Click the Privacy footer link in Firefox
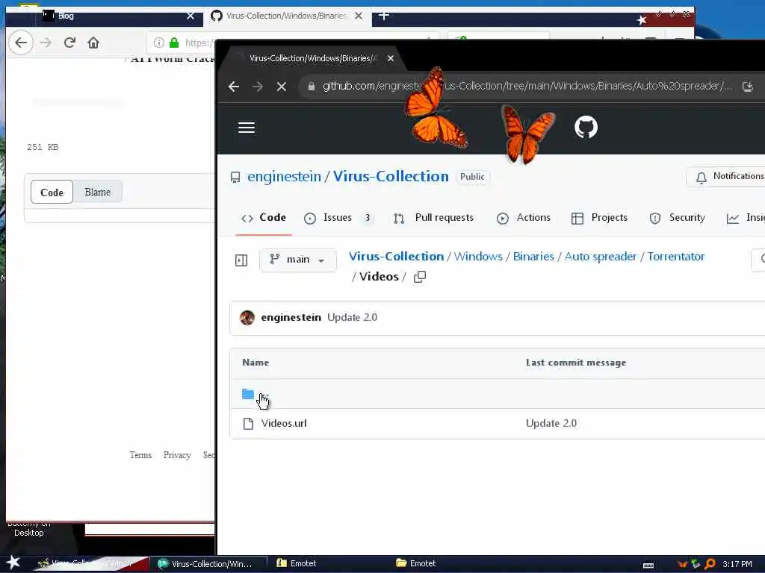765x573 pixels. pyautogui.click(x=177, y=455)
